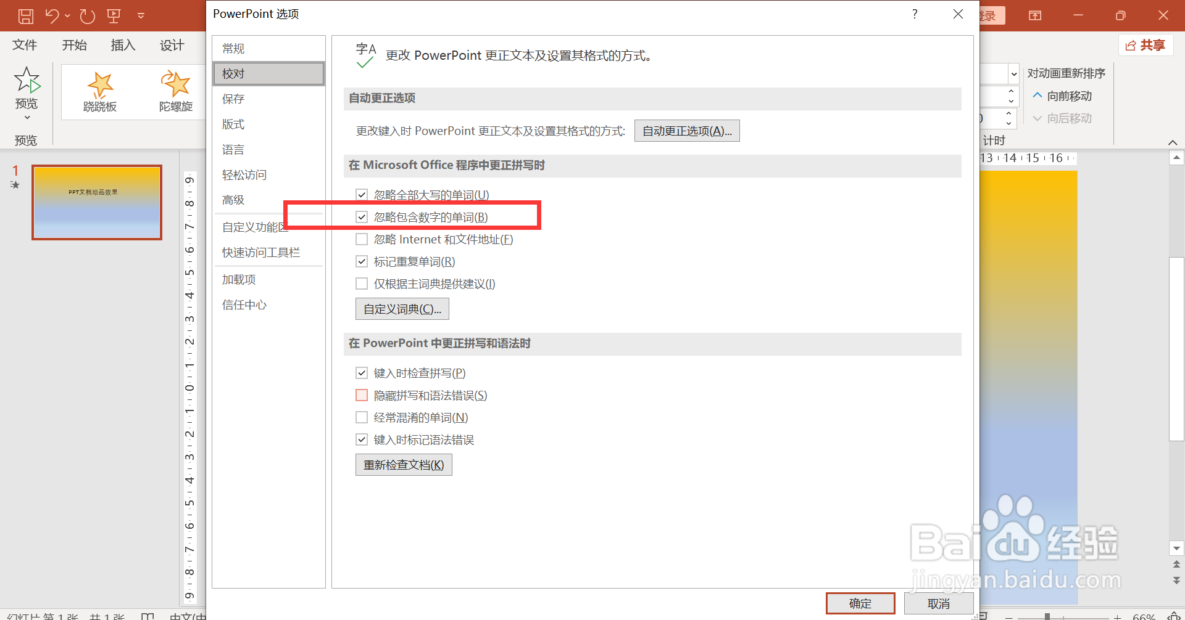
Task: Open 自动更正选项(A) button
Action: (687, 131)
